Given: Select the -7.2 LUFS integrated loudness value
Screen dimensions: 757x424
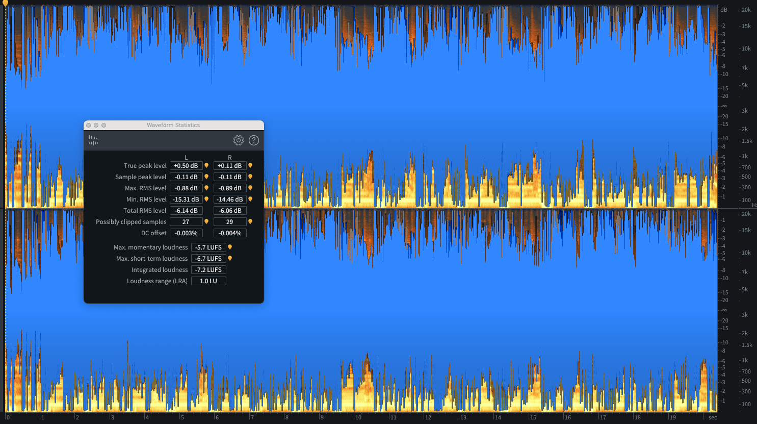Looking at the screenshot, I should [x=208, y=270].
